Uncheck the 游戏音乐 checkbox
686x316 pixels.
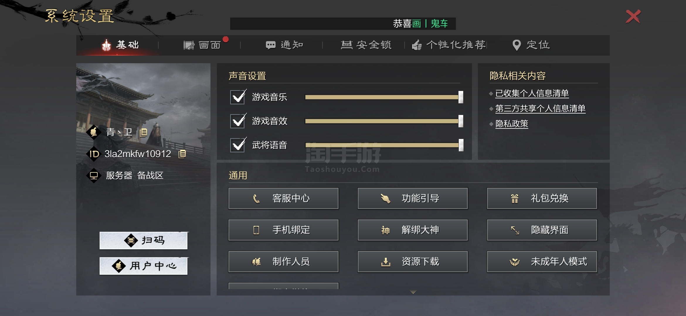[237, 97]
